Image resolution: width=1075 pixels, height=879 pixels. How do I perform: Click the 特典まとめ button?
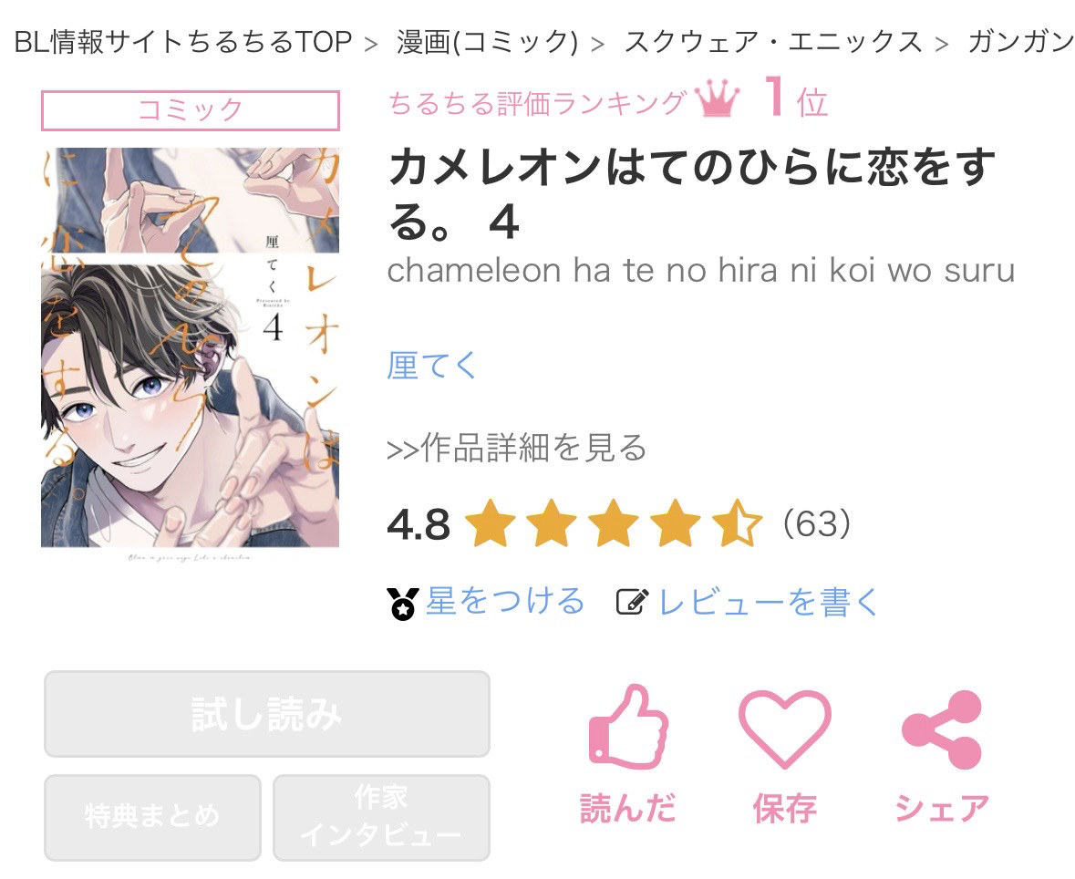(x=152, y=817)
